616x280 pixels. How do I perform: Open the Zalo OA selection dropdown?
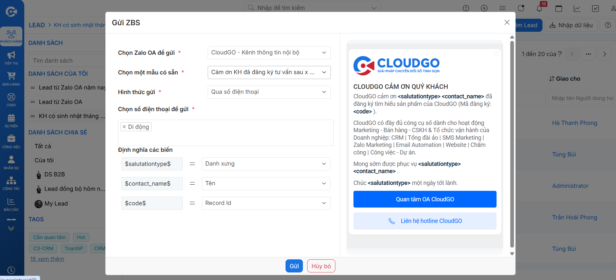click(269, 53)
